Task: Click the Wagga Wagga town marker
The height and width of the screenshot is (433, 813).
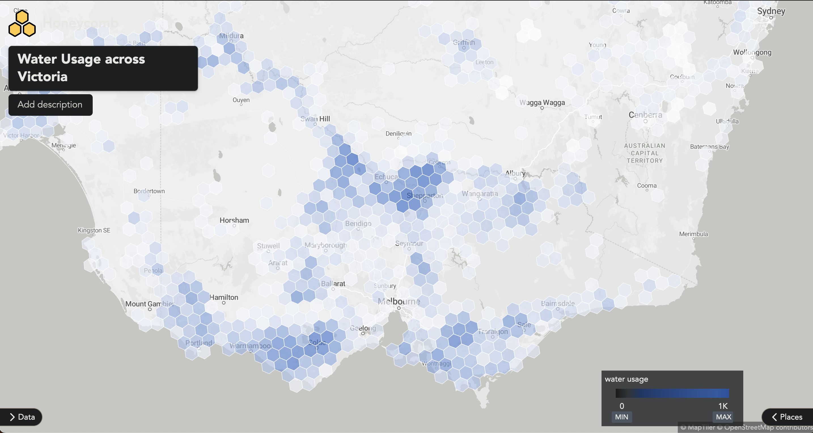Action: click(542, 108)
